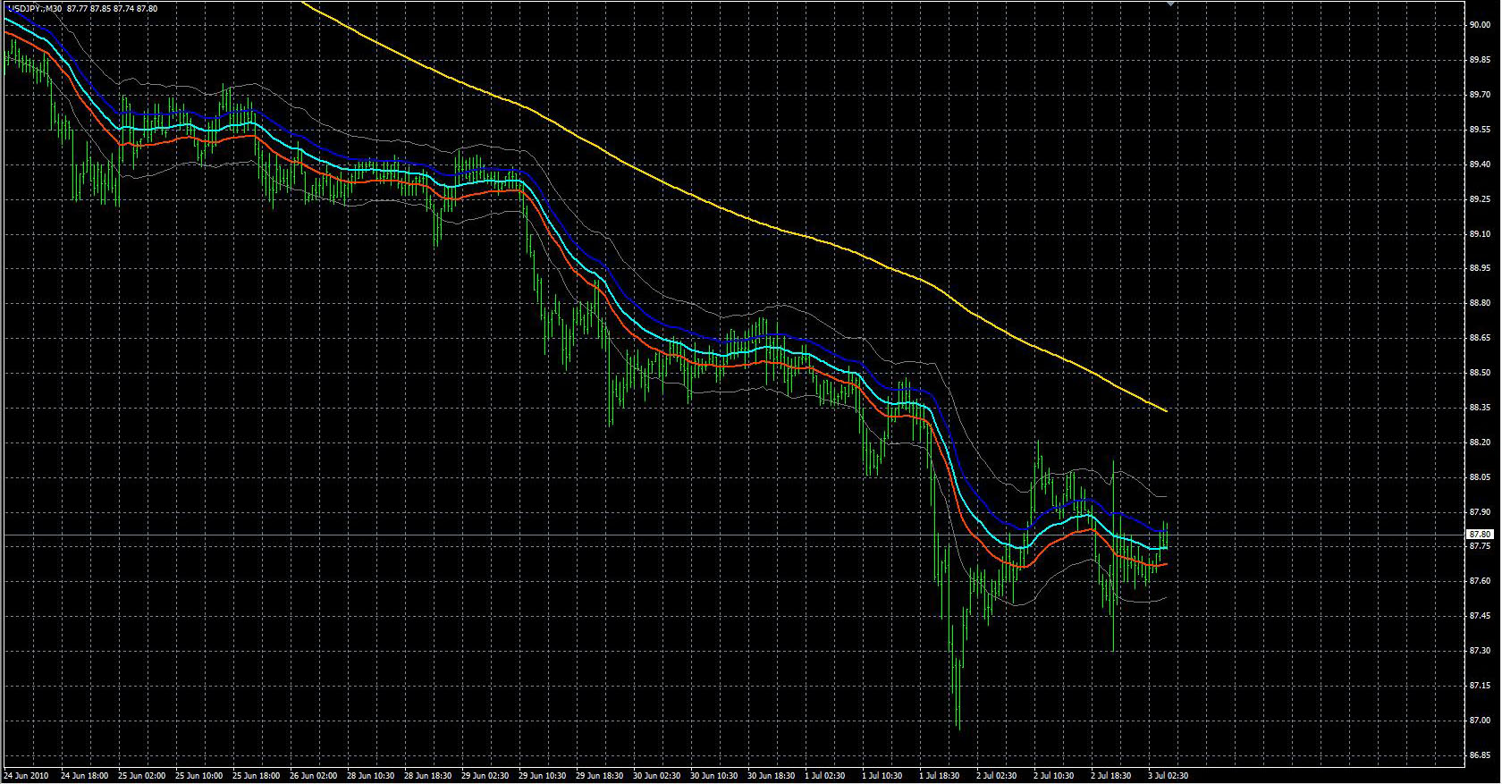This screenshot has width=1502, height=784.
Task: Click the USDJPY.,M30 chart title text
Action: click(34, 9)
